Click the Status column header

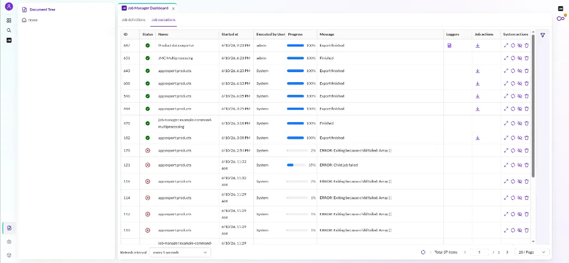[148, 34]
